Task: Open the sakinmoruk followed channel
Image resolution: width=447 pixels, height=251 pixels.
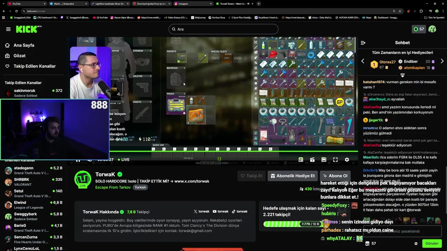Action: tap(34, 93)
